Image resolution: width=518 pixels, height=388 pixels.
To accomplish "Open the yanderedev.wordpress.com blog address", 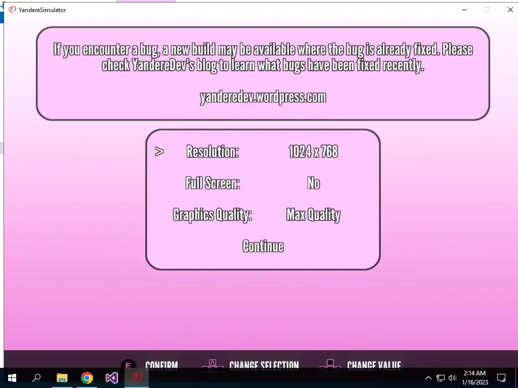I will pyautogui.click(x=263, y=97).
